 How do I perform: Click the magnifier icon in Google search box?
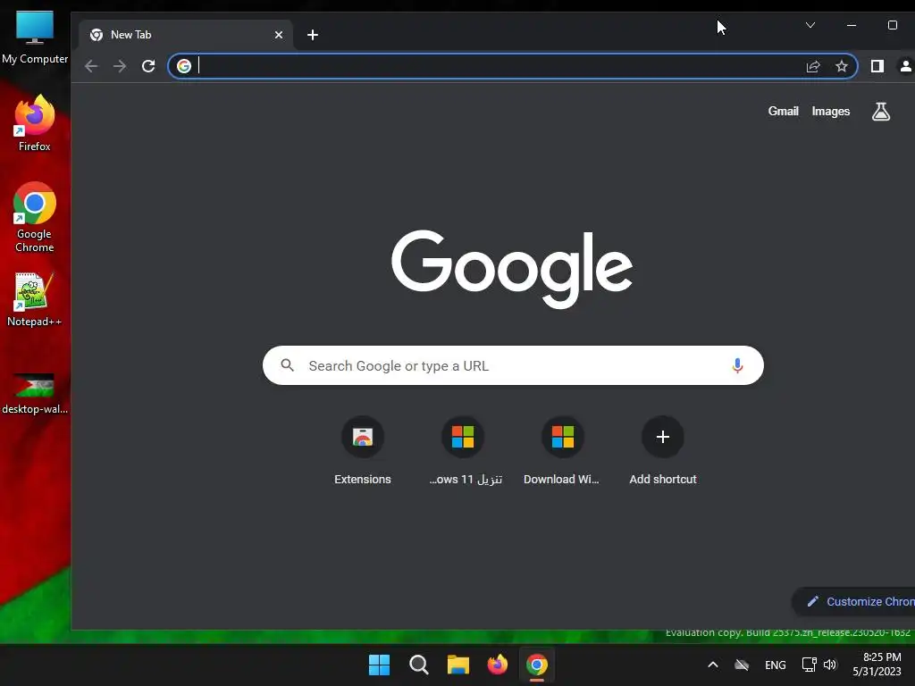tap(287, 365)
